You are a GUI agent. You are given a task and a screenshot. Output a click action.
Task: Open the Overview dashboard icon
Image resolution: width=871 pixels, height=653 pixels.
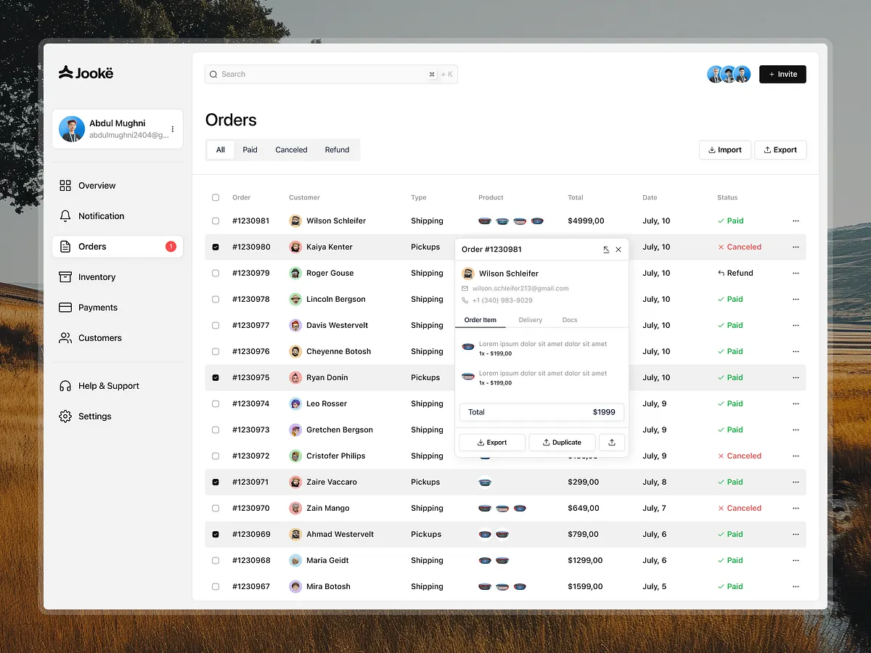coord(65,185)
